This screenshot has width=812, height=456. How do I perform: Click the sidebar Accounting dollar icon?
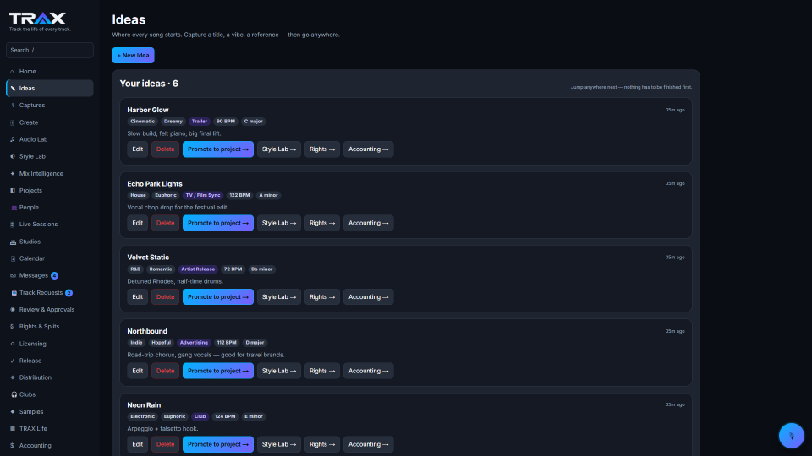tap(13, 446)
